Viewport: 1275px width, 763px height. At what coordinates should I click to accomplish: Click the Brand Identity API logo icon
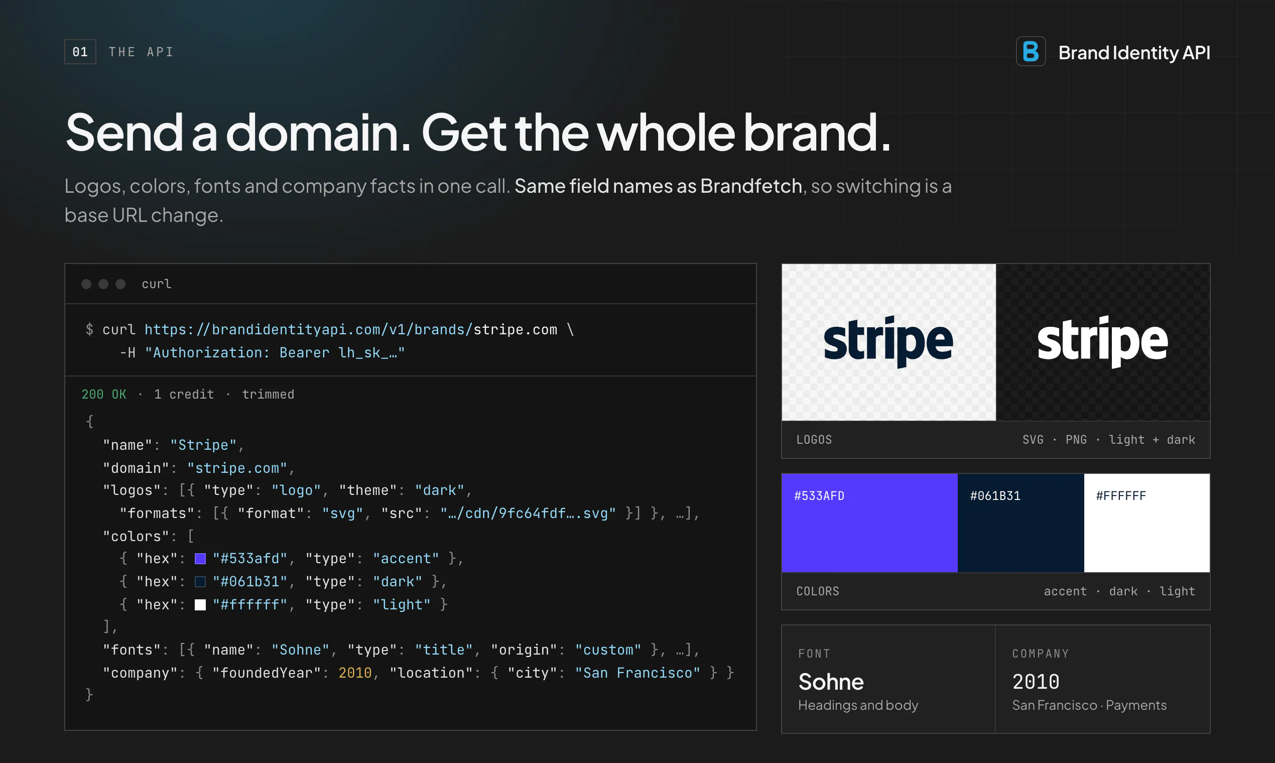point(1030,51)
